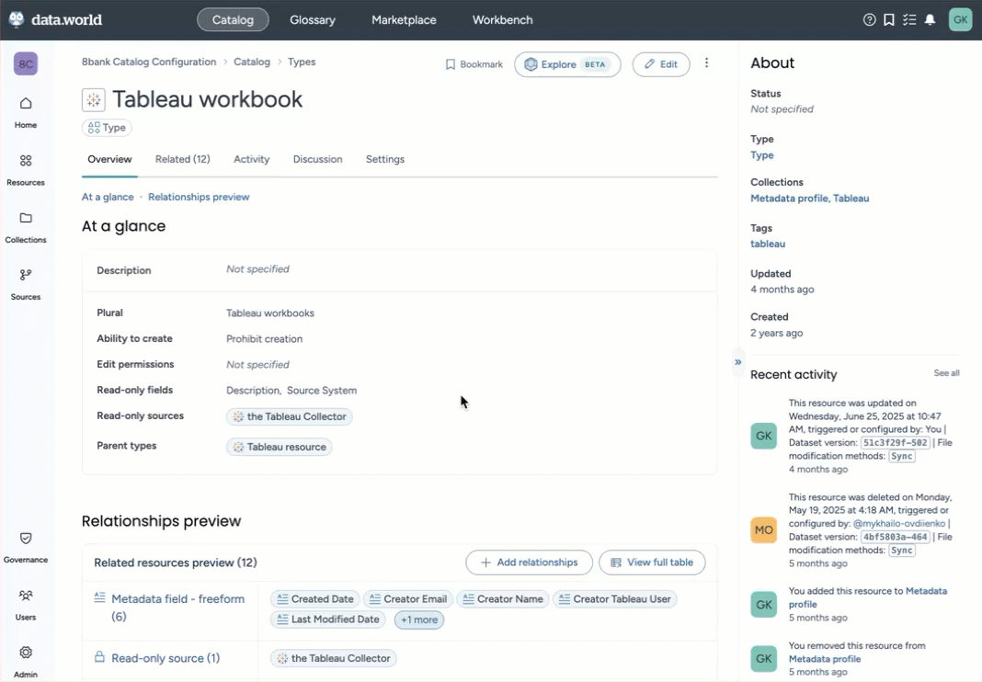Open the tasks checklist icon
The image size is (982, 682).
[x=909, y=19]
